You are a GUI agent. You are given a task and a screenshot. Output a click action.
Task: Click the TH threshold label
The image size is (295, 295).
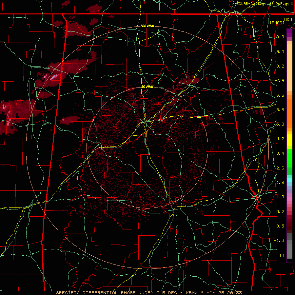(282, 255)
